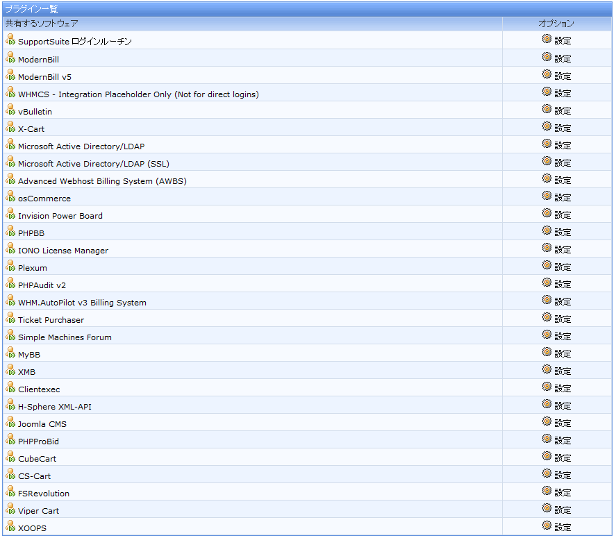The height and width of the screenshot is (538, 616).
Task: Click the plugin icon beside ModernBill v5
Action: (10, 75)
